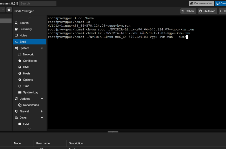Click the files icon beside Repositories
The image size is (226, 149).
[x=20, y=105]
